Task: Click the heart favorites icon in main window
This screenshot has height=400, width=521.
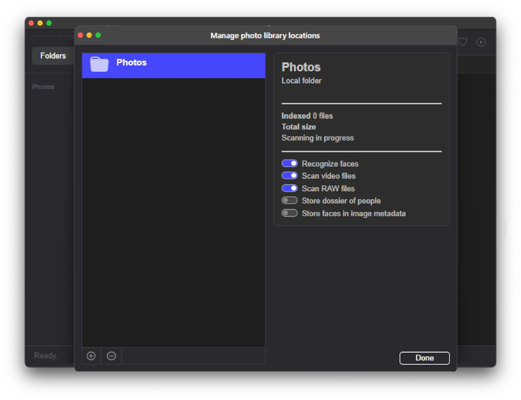Action: pos(462,42)
